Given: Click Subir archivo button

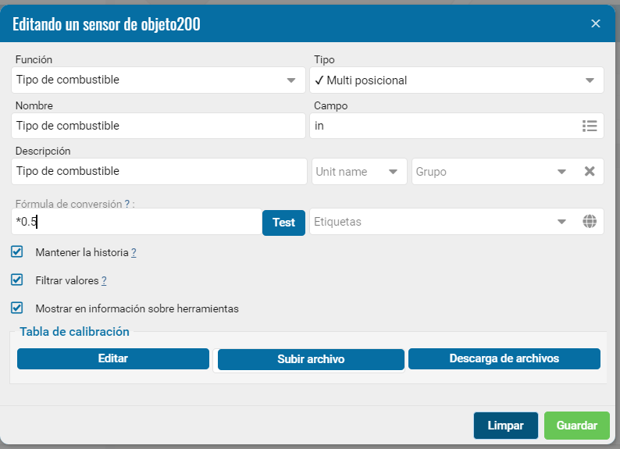Looking at the screenshot, I should click(311, 359).
